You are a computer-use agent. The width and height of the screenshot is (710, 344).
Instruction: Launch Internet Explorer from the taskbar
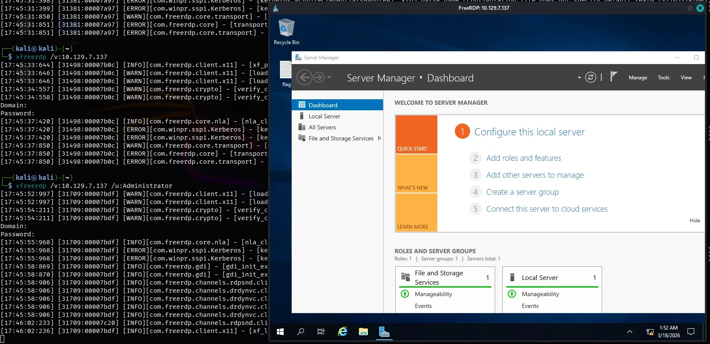coord(342,332)
